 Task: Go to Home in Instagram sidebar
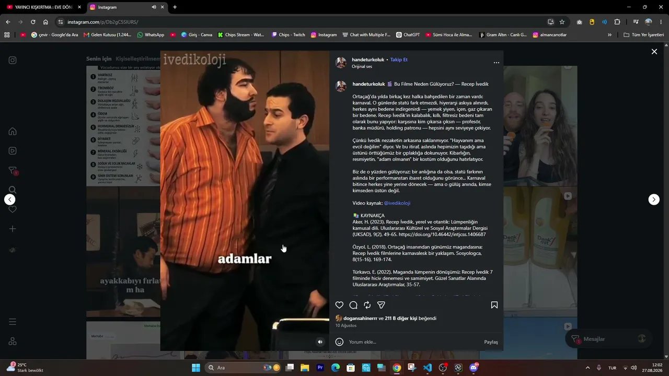[13, 132]
